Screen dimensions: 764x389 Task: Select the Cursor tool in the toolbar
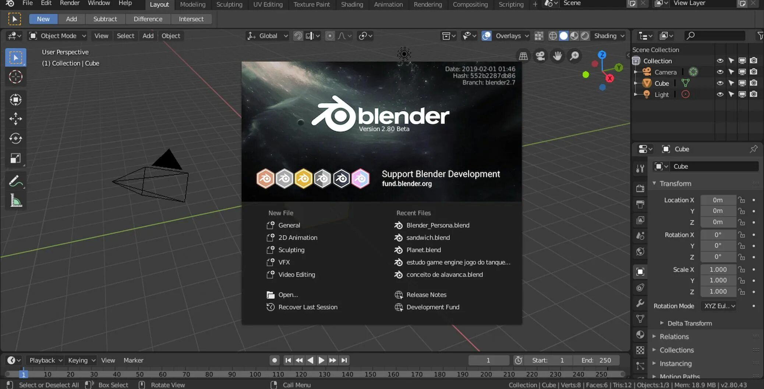coord(15,77)
